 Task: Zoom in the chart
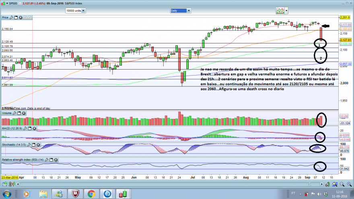(x=349, y=185)
